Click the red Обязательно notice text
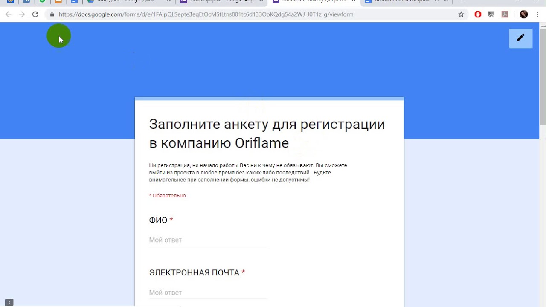The image size is (546, 307). pos(167,196)
